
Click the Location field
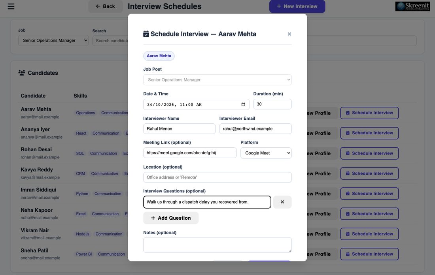coord(217,177)
